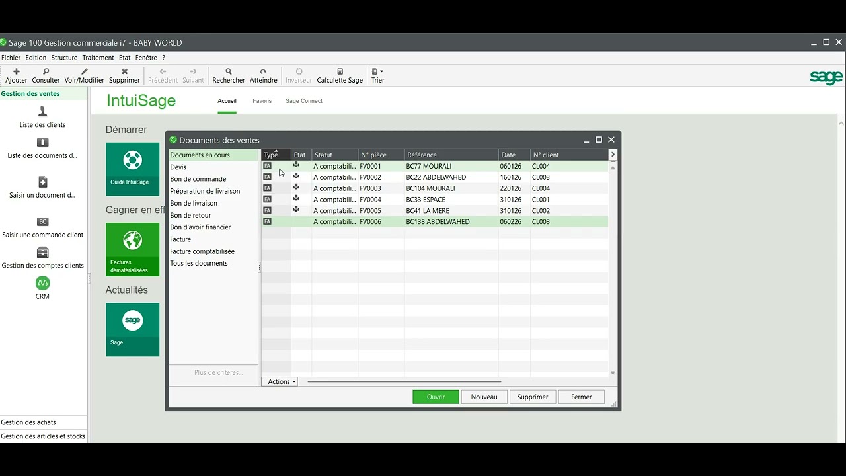Image resolution: width=846 pixels, height=476 pixels.
Task: Click FA type icon for FV0002
Action: (267, 177)
